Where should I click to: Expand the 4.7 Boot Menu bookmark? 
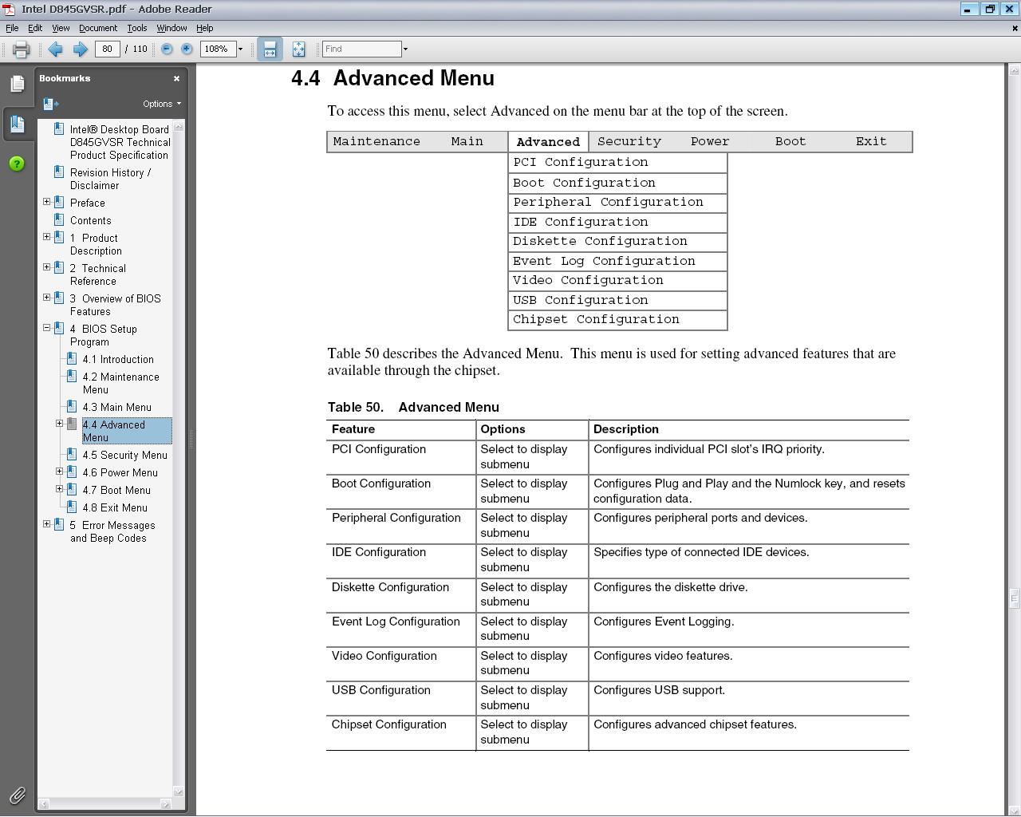[x=59, y=489]
